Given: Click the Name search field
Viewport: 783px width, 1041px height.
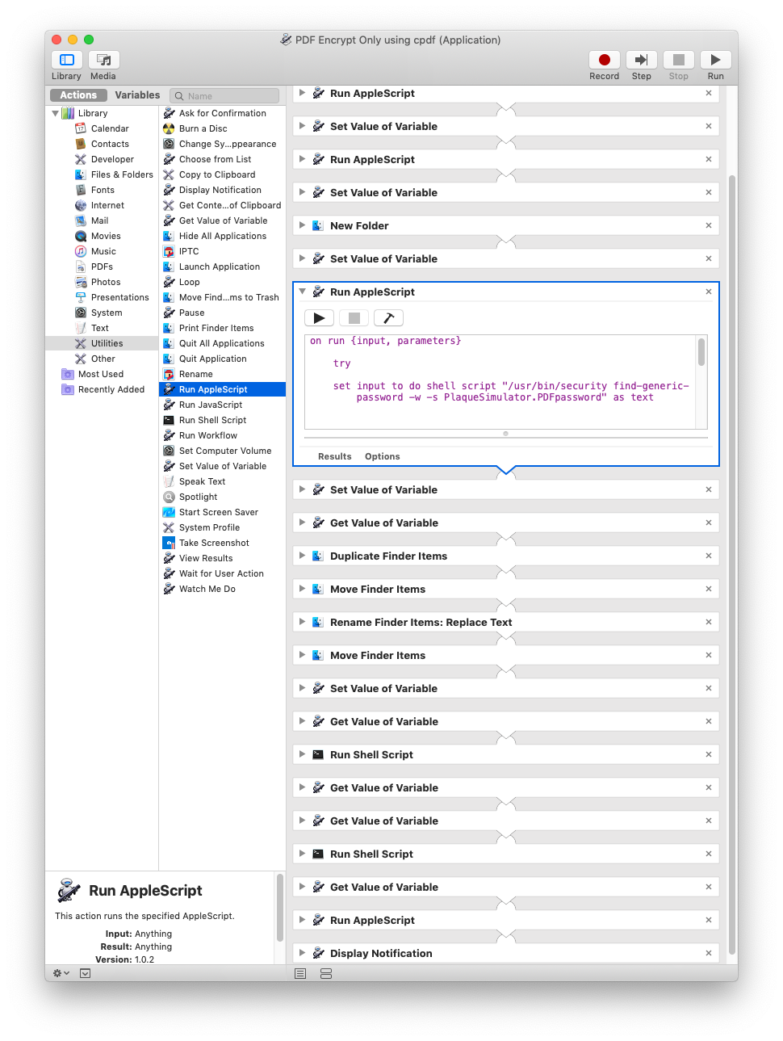Looking at the screenshot, I should click(224, 95).
